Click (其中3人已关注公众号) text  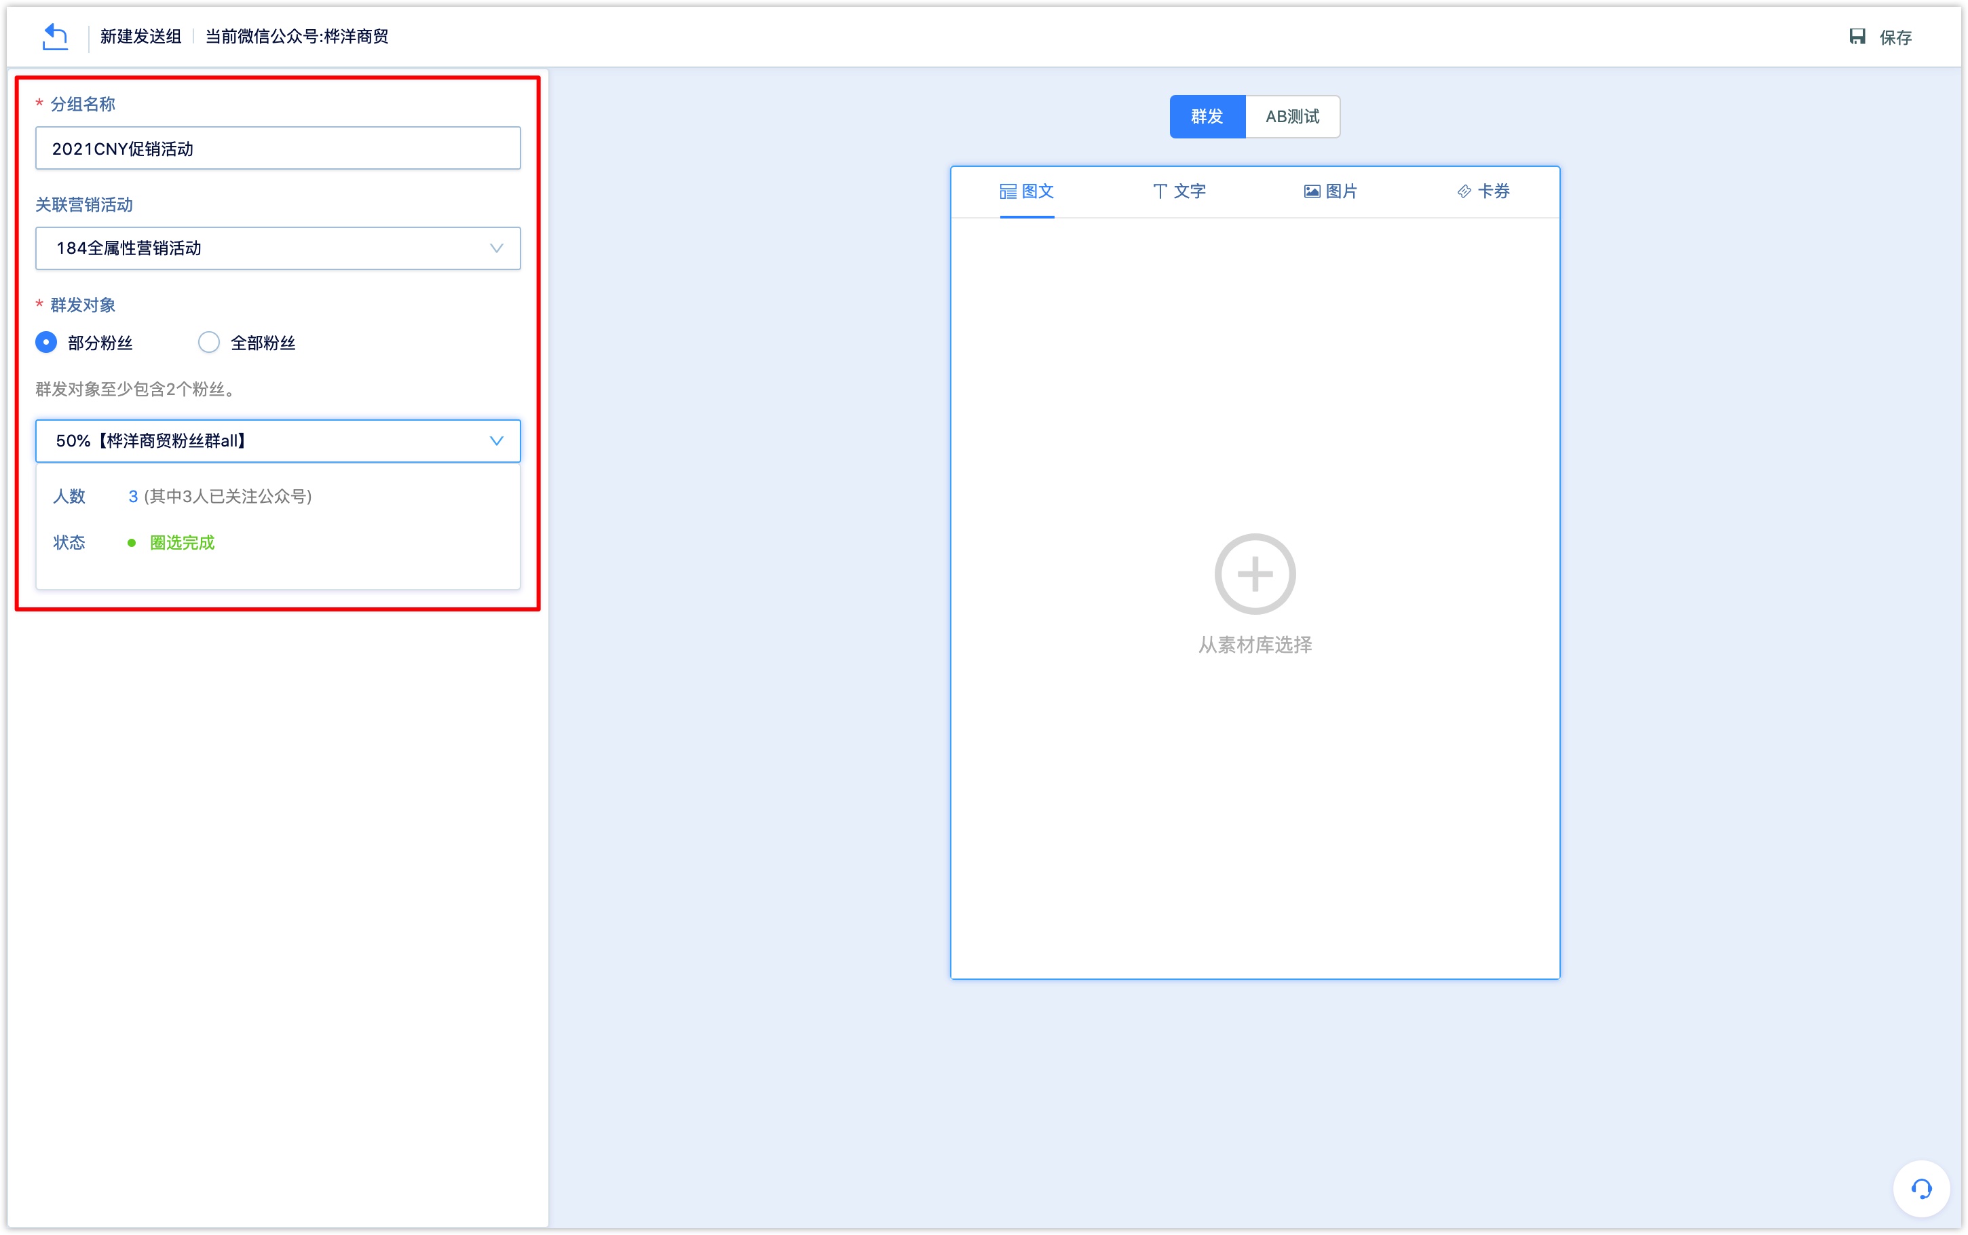click(x=228, y=497)
